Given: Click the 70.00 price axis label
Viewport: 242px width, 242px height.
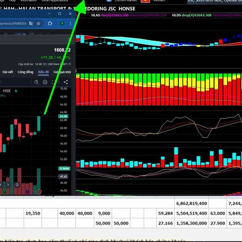Looking at the screenshot, I should pos(63,89).
